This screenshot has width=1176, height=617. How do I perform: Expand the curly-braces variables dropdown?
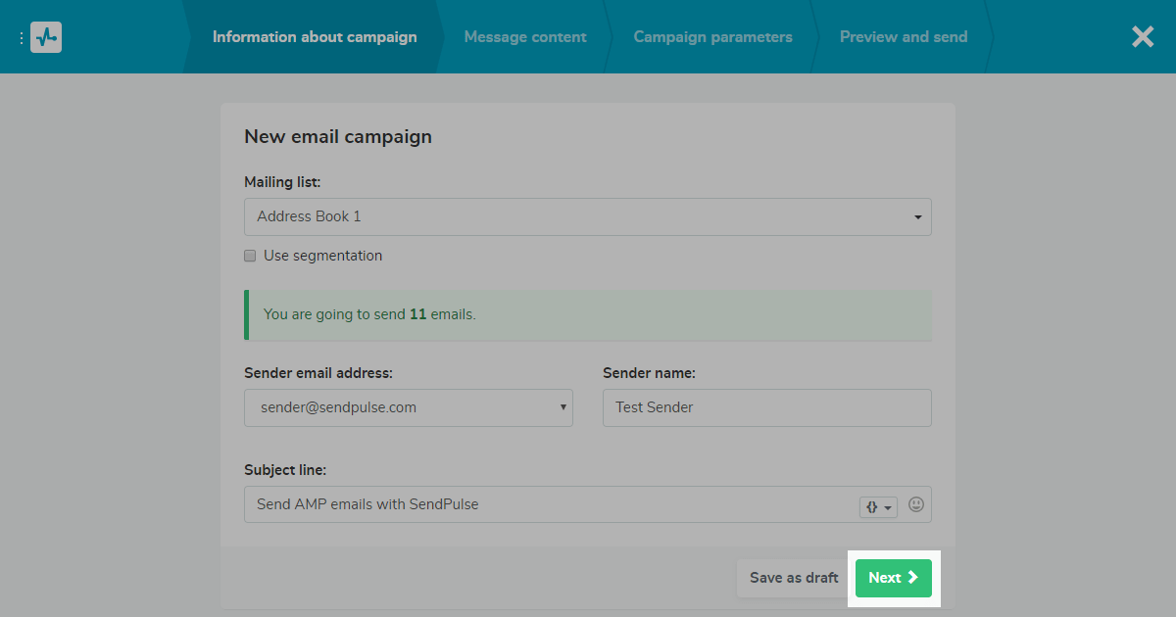click(x=878, y=506)
